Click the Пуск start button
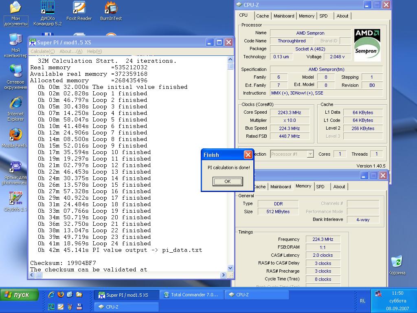Screen dimensions: 417x313 [20, 295]
